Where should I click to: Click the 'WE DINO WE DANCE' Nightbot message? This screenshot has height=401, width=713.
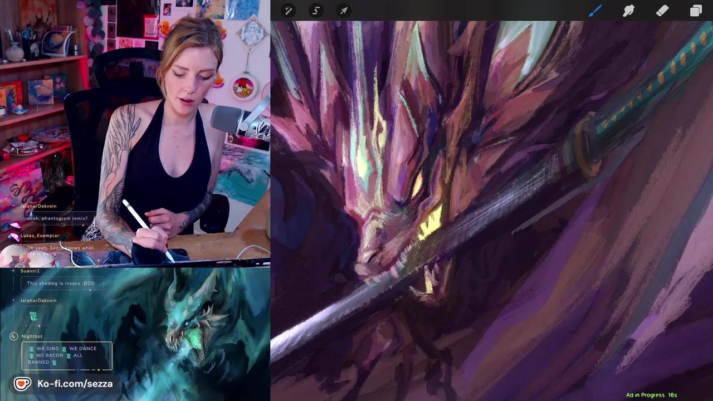[67, 356]
